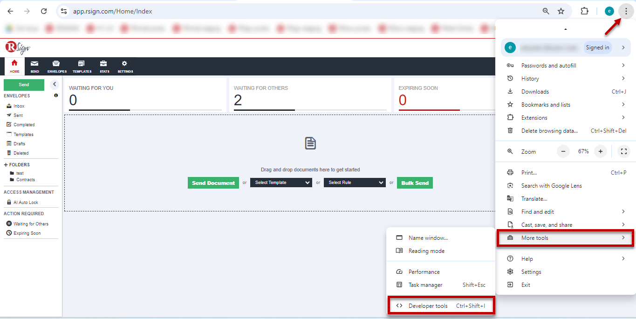636x319 pixels.
Task: Increase zoom with plus button
Action: pos(601,151)
